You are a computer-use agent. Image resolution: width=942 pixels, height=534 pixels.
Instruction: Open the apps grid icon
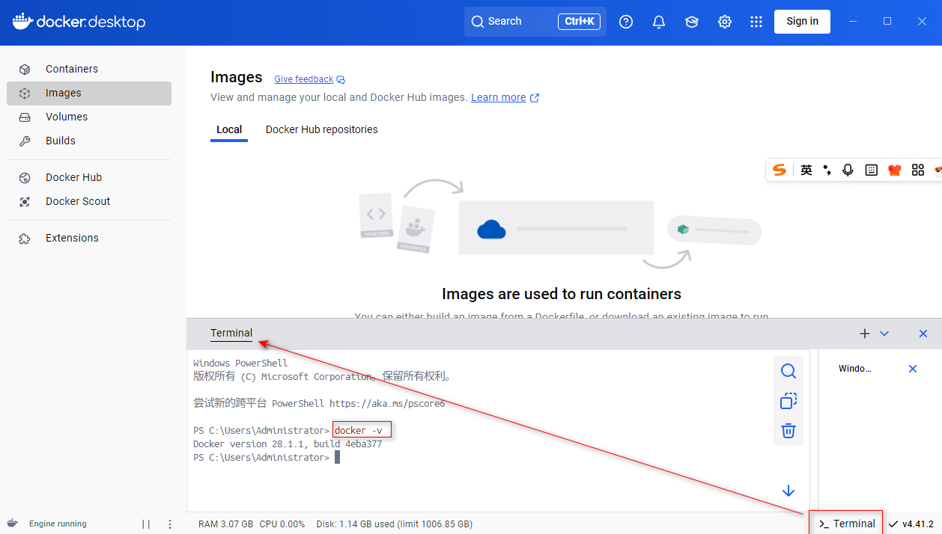756,22
